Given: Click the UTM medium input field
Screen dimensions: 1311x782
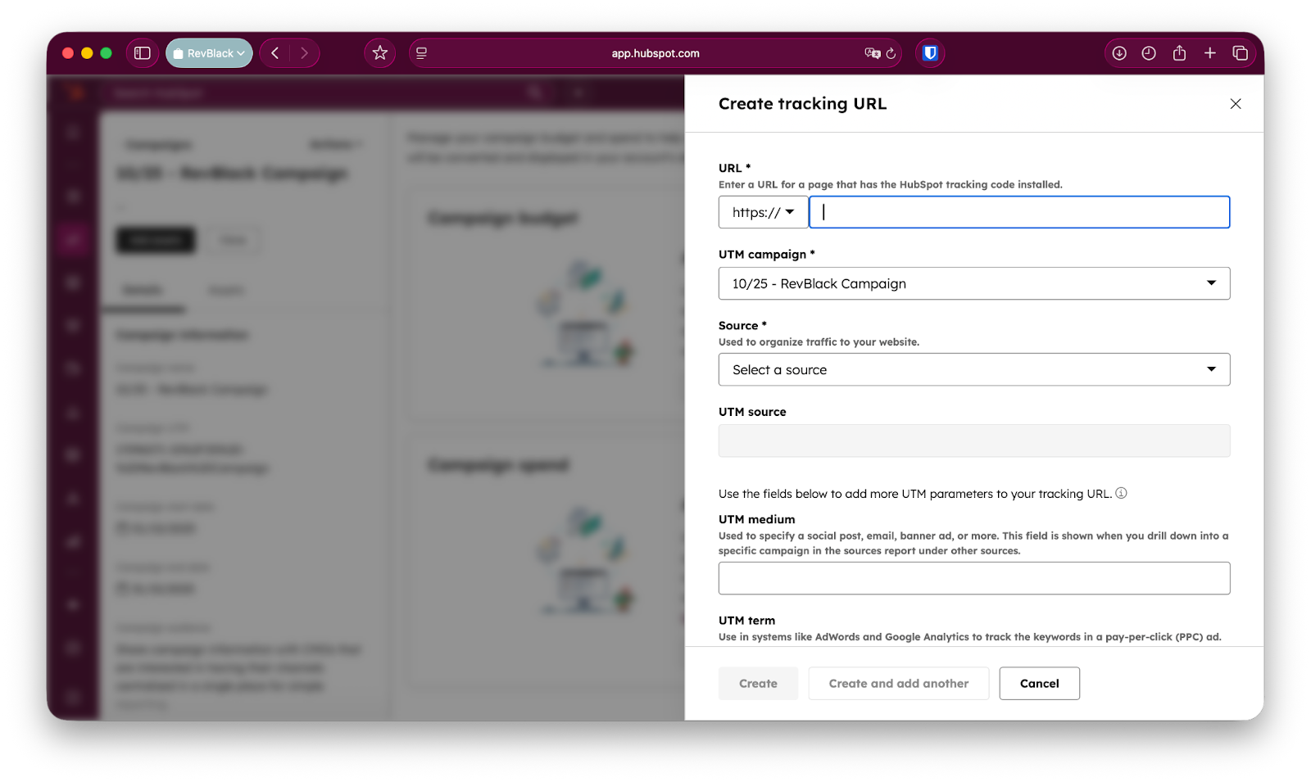Looking at the screenshot, I should tap(974, 578).
